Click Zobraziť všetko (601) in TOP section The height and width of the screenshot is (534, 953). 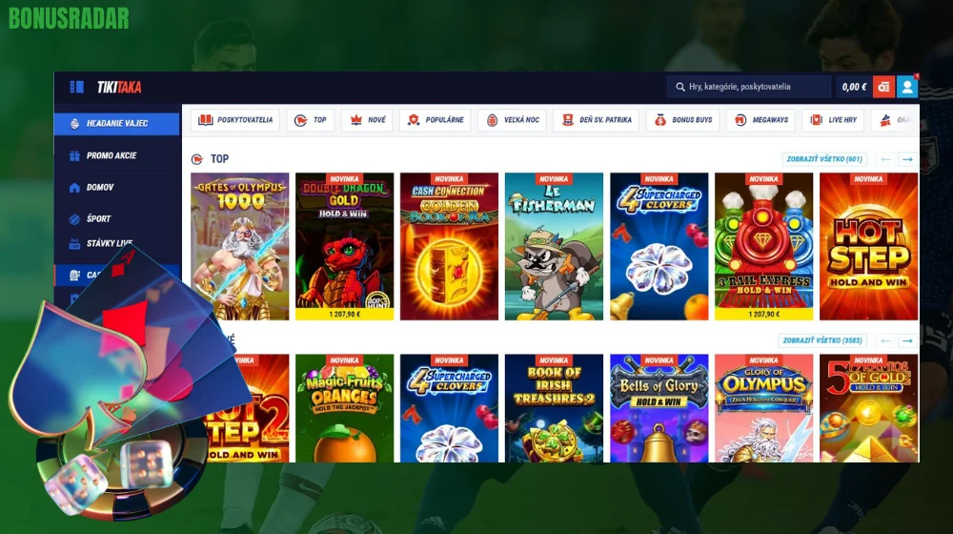[823, 159]
